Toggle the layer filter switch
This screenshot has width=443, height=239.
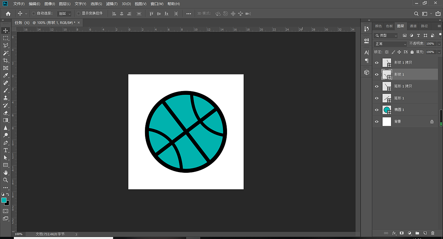coord(440,35)
